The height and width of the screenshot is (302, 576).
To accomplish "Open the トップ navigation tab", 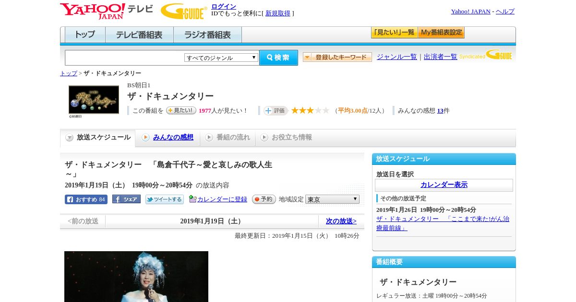I will (x=85, y=35).
